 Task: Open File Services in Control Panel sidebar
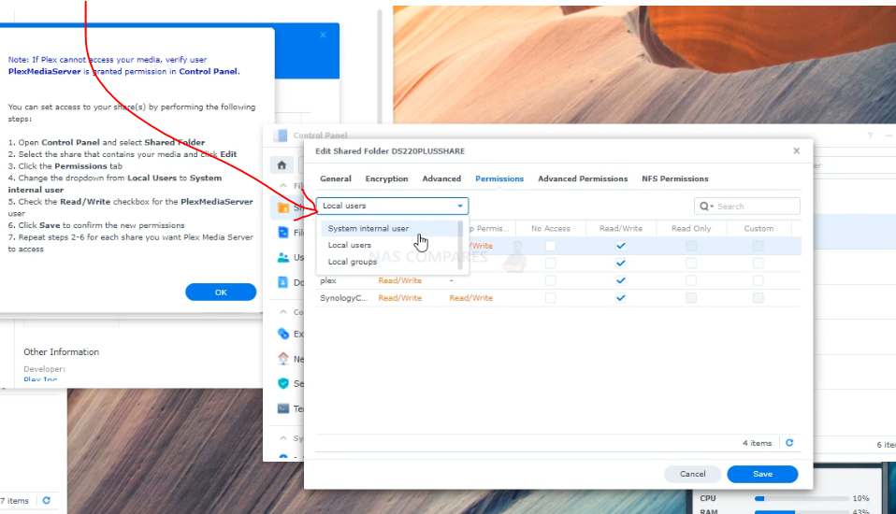[x=283, y=233]
